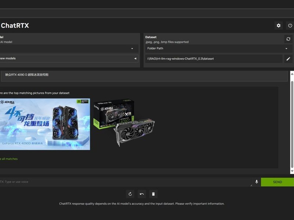This screenshot has height=220, width=294.
Task: Open the Folder Path dropdown
Action: click(219, 48)
